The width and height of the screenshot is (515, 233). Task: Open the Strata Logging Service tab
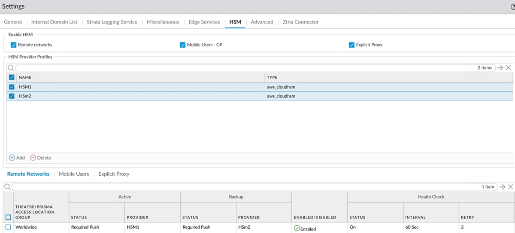[112, 22]
